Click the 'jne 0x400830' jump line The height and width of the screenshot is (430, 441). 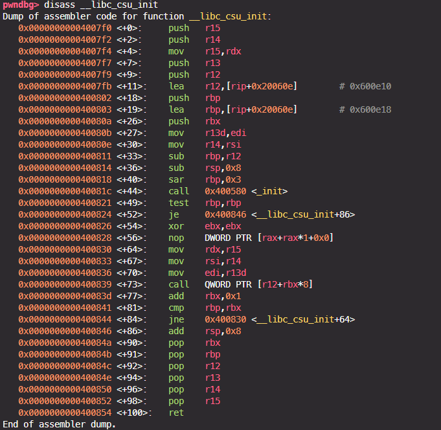tap(262, 319)
